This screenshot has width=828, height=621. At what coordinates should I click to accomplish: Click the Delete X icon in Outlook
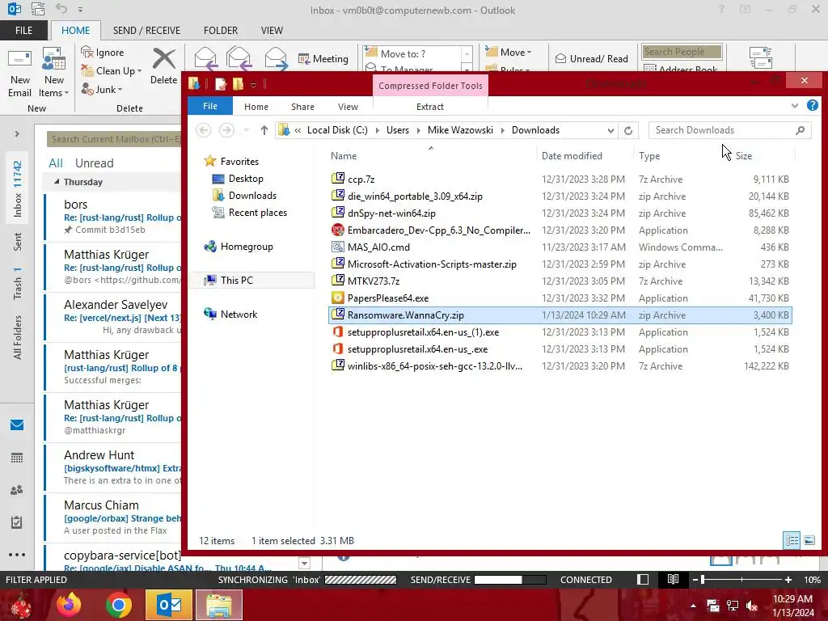pyautogui.click(x=163, y=59)
